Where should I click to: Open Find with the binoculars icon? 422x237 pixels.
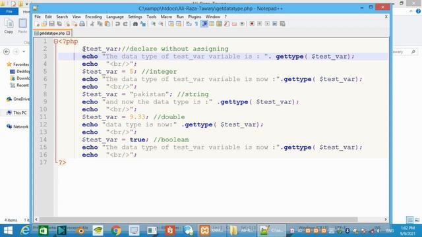coord(135,24)
